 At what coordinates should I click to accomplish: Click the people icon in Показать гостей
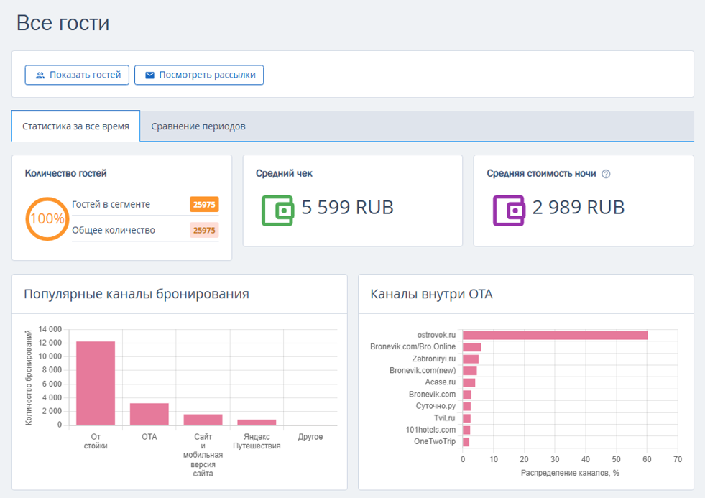click(40, 75)
